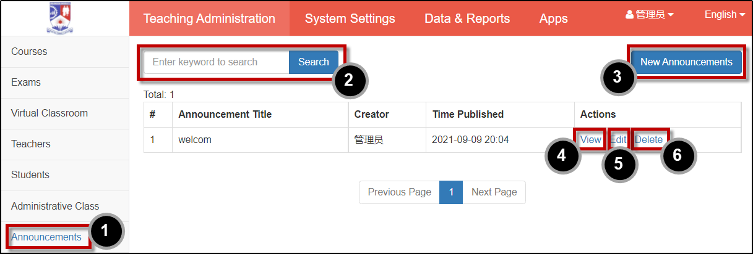This screenshot has width=753, height=254.
Task: Switch to System Settings tab
Action: point(350,18)
